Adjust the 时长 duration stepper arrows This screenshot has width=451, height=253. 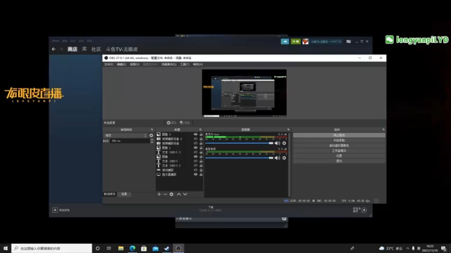click(x=152, y=141)
